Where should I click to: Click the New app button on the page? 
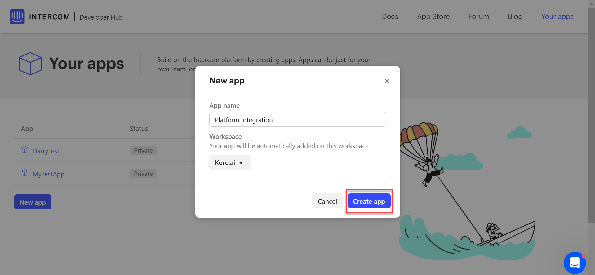click(x=33, y=202)
